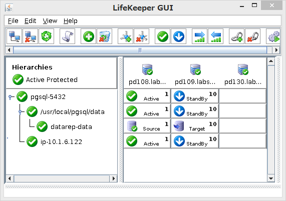Click the Active Protected green check icon
The height and width of the screenshot is (201, 286).
point(18,79)
